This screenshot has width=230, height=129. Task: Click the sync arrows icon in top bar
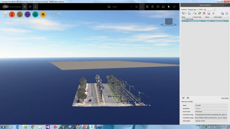point(30,7)
